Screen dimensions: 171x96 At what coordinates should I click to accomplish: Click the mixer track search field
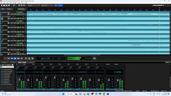[7, 67]
